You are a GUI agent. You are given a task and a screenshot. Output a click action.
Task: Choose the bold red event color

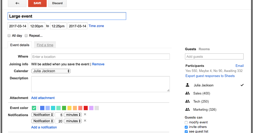86,108
